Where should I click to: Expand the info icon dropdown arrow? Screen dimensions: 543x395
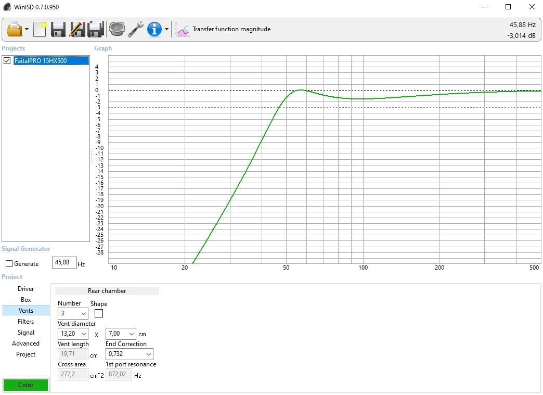pos(166,29)
